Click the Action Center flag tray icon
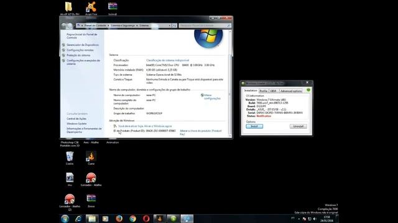 coord(304,219)
